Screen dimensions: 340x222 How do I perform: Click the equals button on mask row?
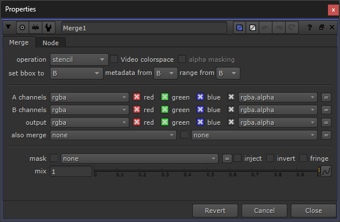(x=227, y=158)
